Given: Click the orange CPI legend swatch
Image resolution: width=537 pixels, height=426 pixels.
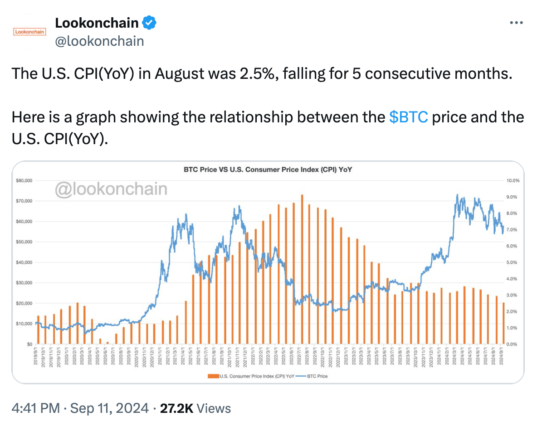Looking at the screenshot, I should (x=213, y=376).
